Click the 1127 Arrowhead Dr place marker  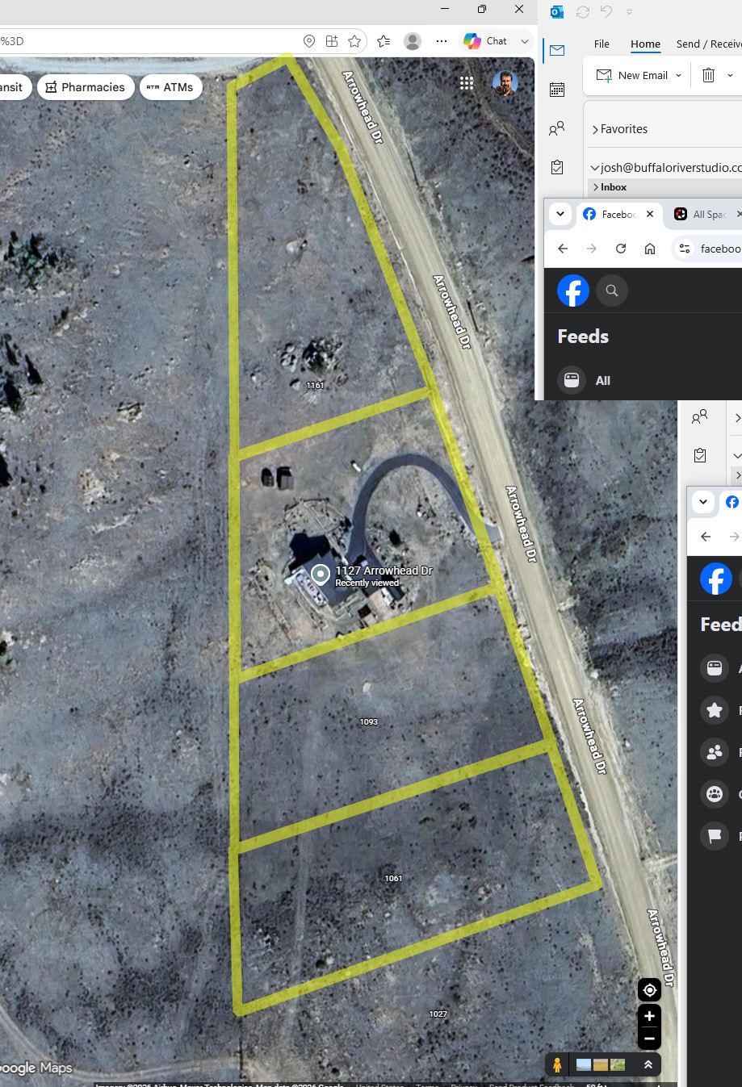[x=321, y=574]
